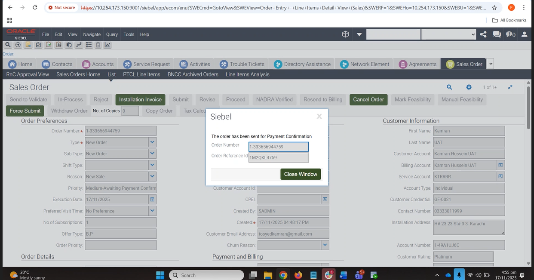Click Close Window in the Siebel dialog
The image size is (534, 280).
301,174
